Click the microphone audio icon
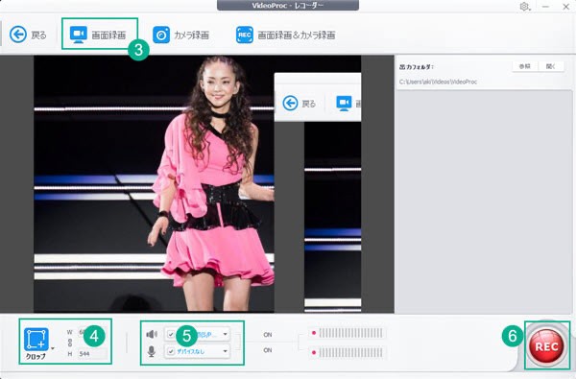 pos(152,351)
